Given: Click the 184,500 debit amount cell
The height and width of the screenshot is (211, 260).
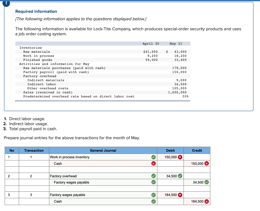Looking at the screenshot, I should pos(170,195).
